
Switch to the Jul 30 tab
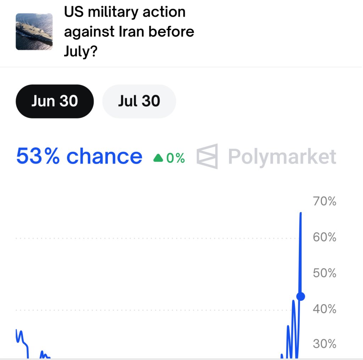pos(139,101)
